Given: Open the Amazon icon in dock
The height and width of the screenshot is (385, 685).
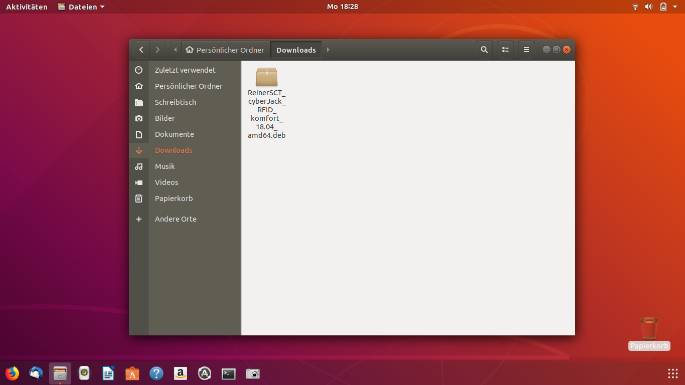Looking at the screenshot, I should pos(181,373).
